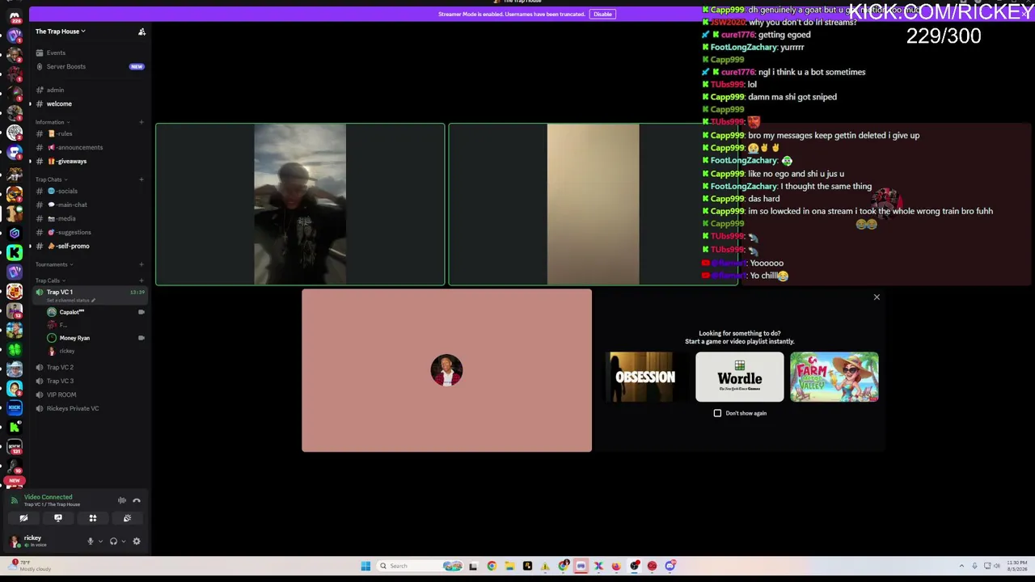Turn off the camera in voice controls
Image resolution: width=1035 pixels, height=582 pixels.
click(x=23, y=518)
